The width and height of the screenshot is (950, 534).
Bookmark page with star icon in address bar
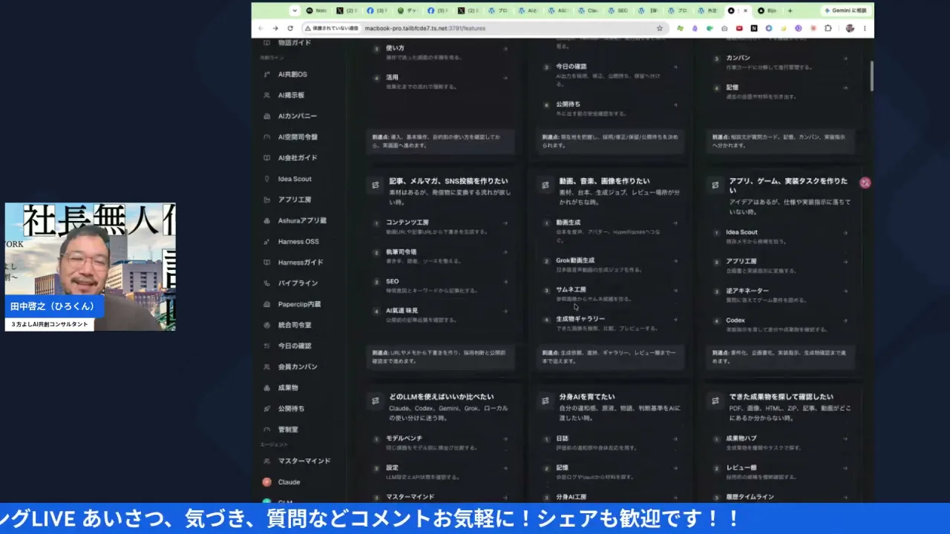pos(659,28)
